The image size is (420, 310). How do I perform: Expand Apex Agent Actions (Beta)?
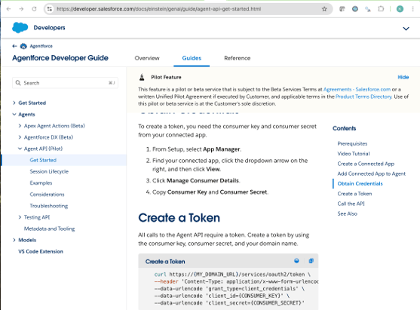coord(20,126)
